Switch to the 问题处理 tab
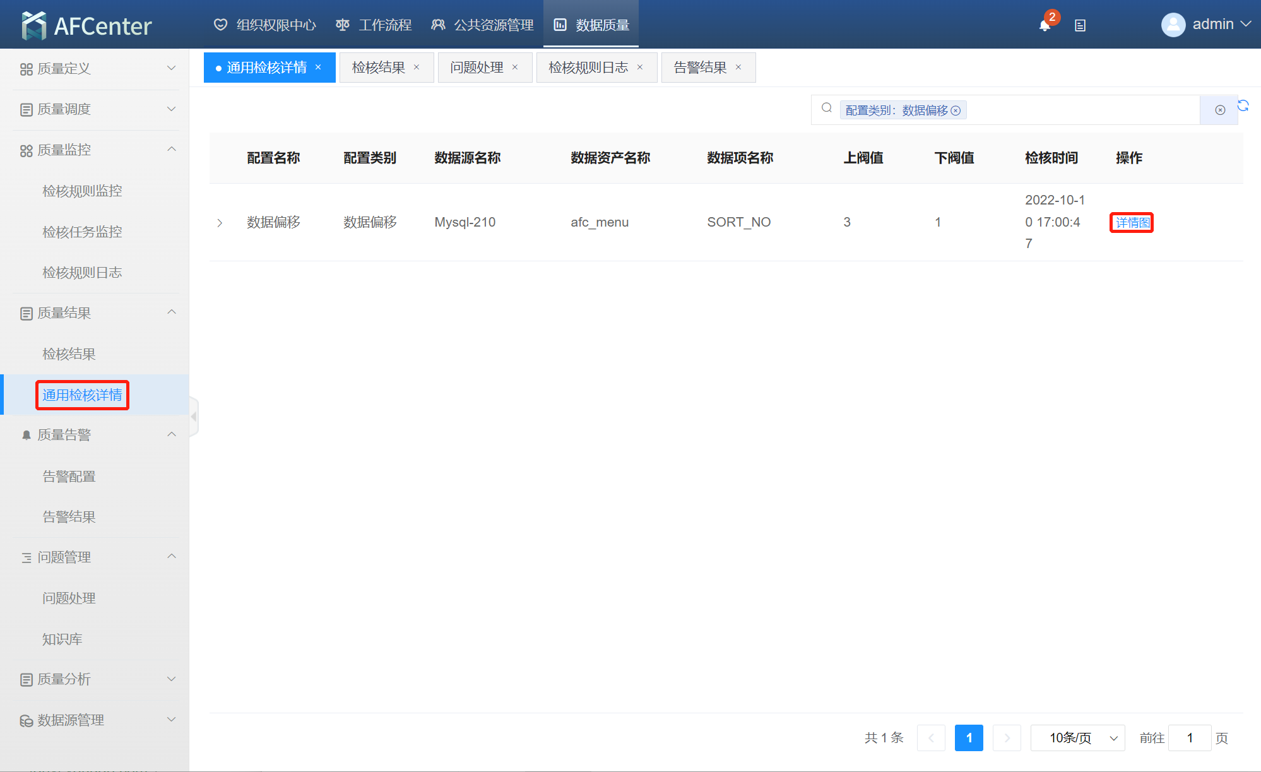Viewport: 1261px width, 772px height. tap(477, 68)
